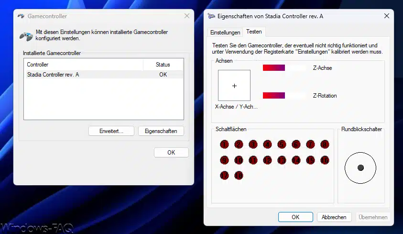Click button indicator 12 in Schaltflächen

(x=268, y=160)
